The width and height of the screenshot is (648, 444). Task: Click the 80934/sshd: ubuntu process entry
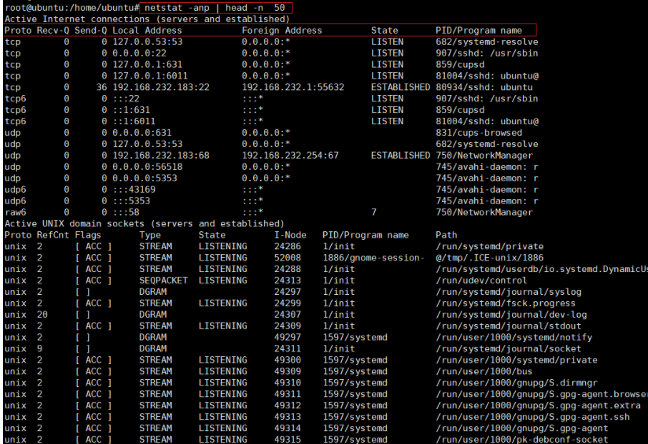coord(484,87)
